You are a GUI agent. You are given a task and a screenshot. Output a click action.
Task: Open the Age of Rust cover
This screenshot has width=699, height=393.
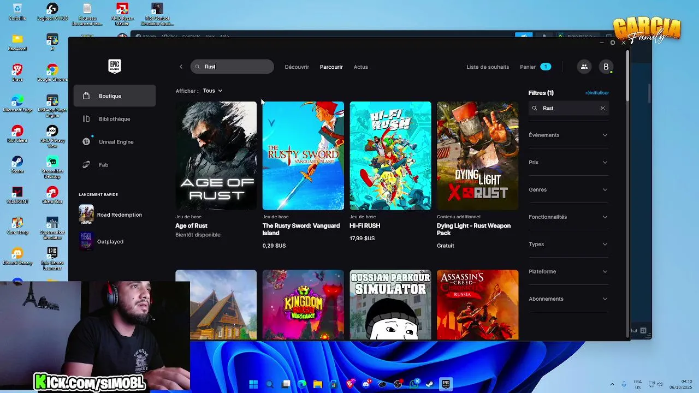(x=216, y=156)
